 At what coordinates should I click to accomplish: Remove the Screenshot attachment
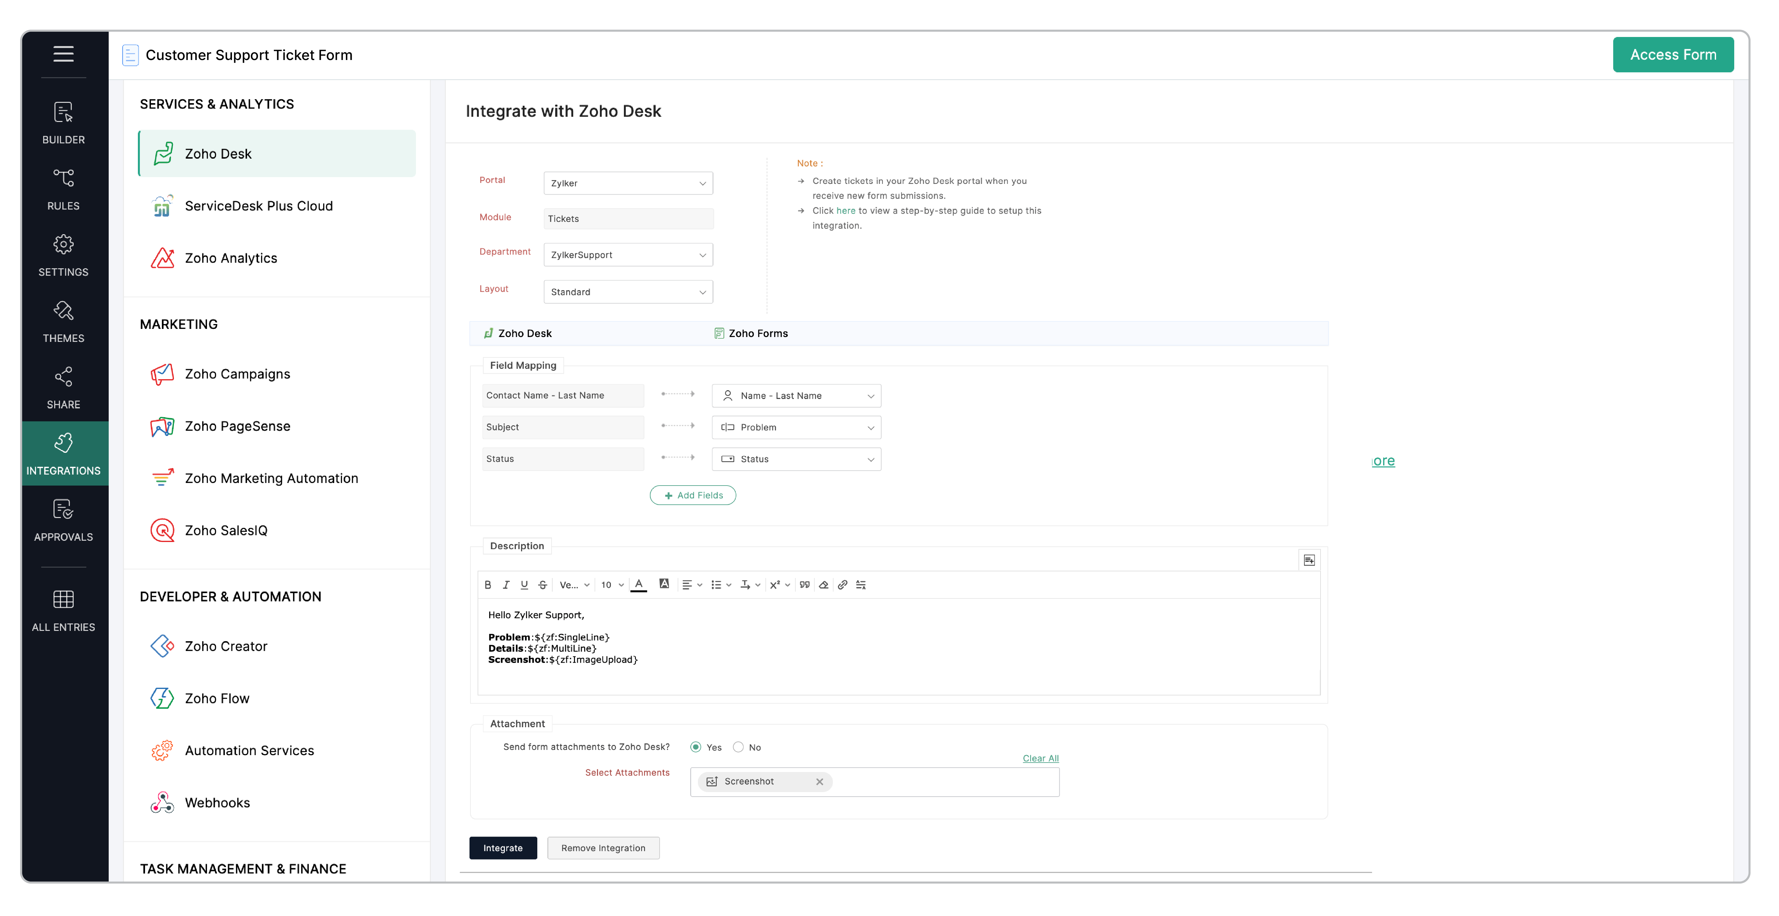pyautogui.click(x=820, y=781)
